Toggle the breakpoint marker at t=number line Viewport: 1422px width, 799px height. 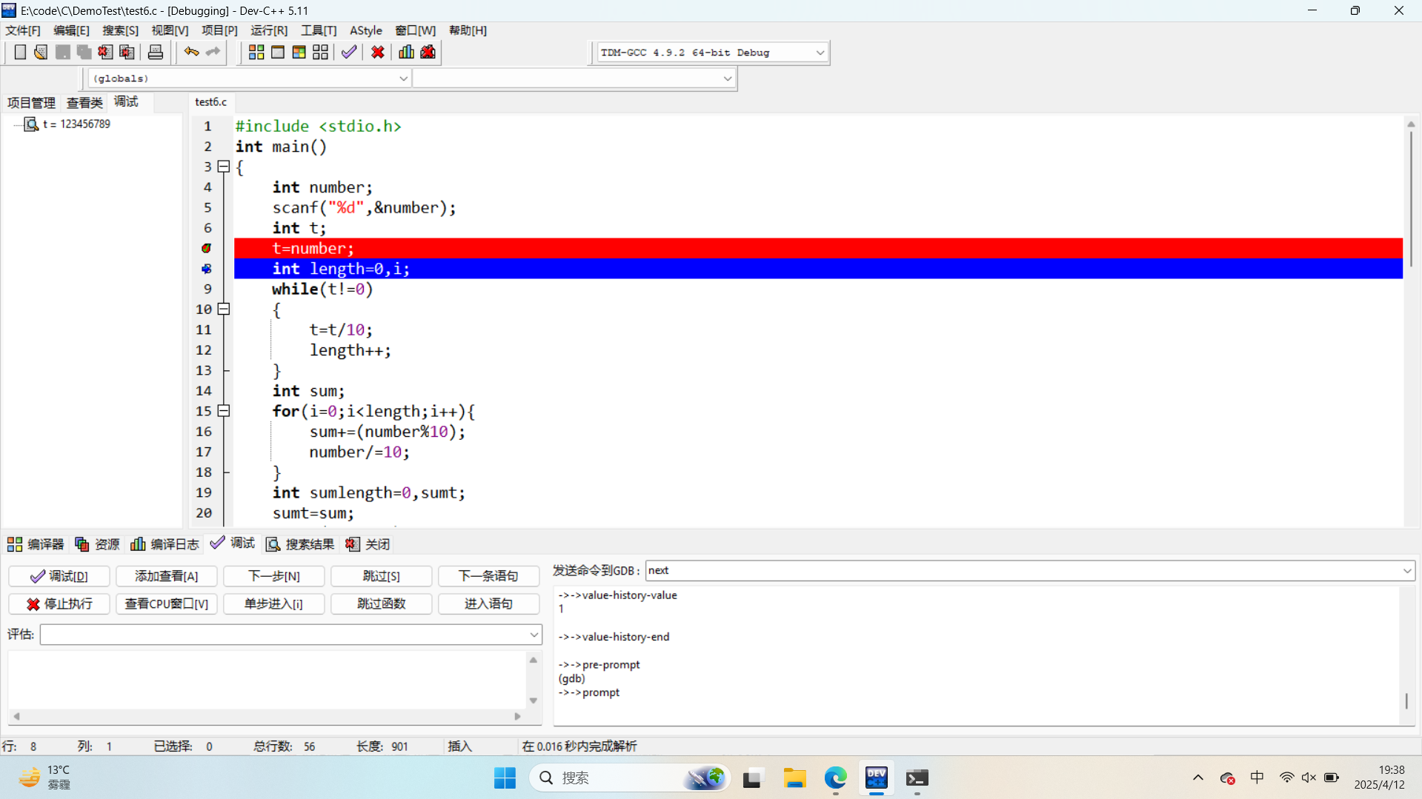pos(207,248)
